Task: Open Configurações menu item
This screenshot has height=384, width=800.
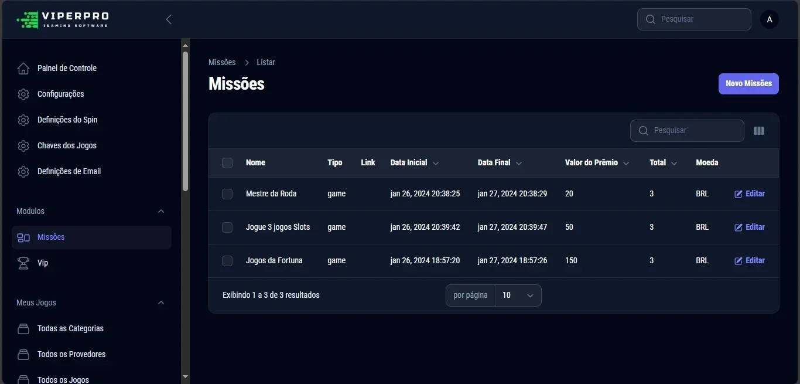Action: (91, 94)
